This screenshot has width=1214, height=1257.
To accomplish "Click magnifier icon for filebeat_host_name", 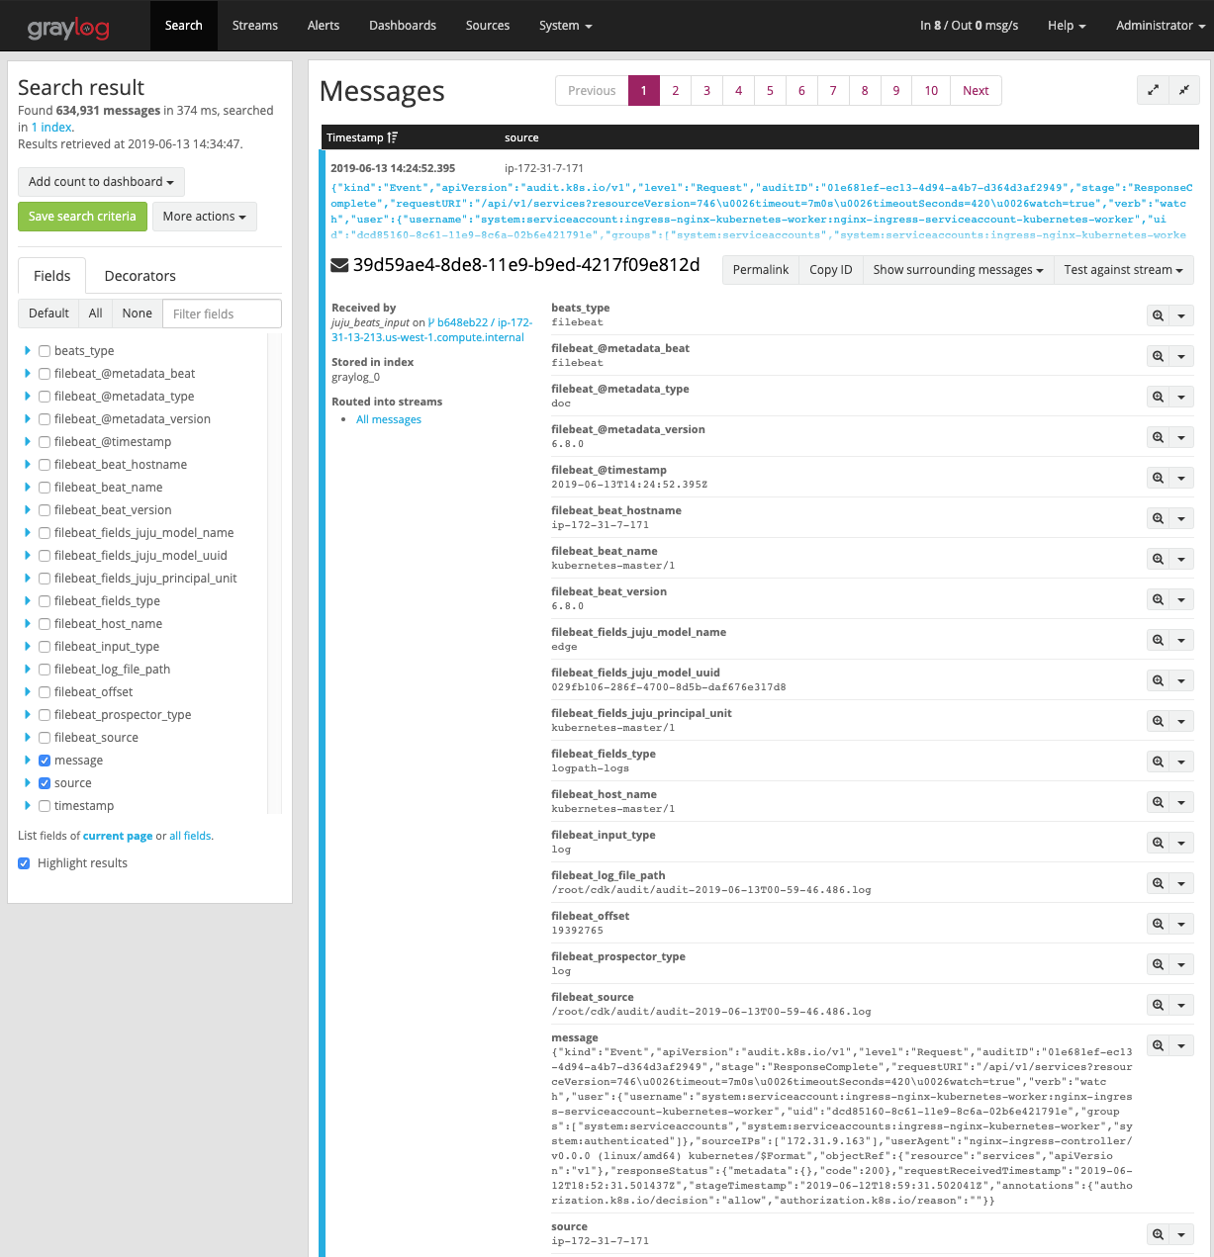I will (x=1158, y=802).
